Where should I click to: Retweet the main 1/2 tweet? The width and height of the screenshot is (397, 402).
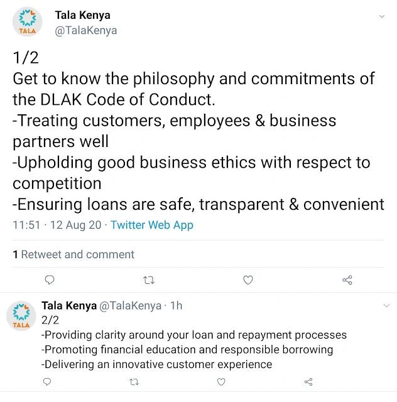149,280
